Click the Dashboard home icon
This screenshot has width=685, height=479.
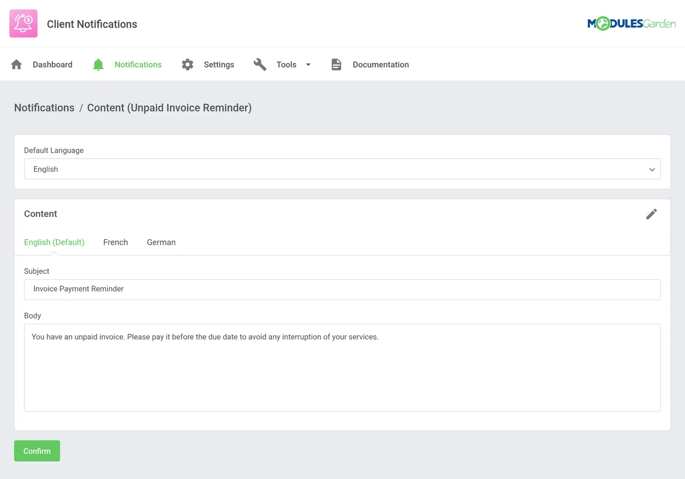(x=16, y=64)
